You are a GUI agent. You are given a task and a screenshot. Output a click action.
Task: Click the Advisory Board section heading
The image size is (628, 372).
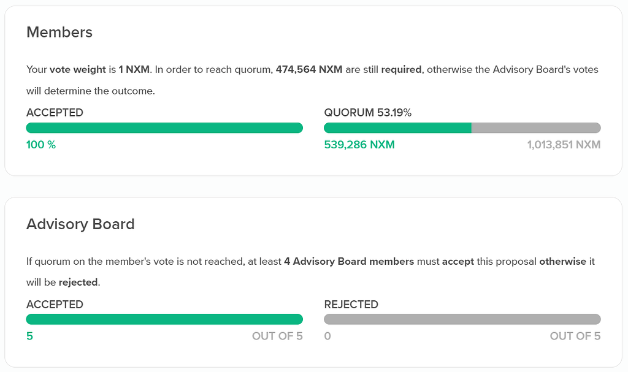point(80,224)
